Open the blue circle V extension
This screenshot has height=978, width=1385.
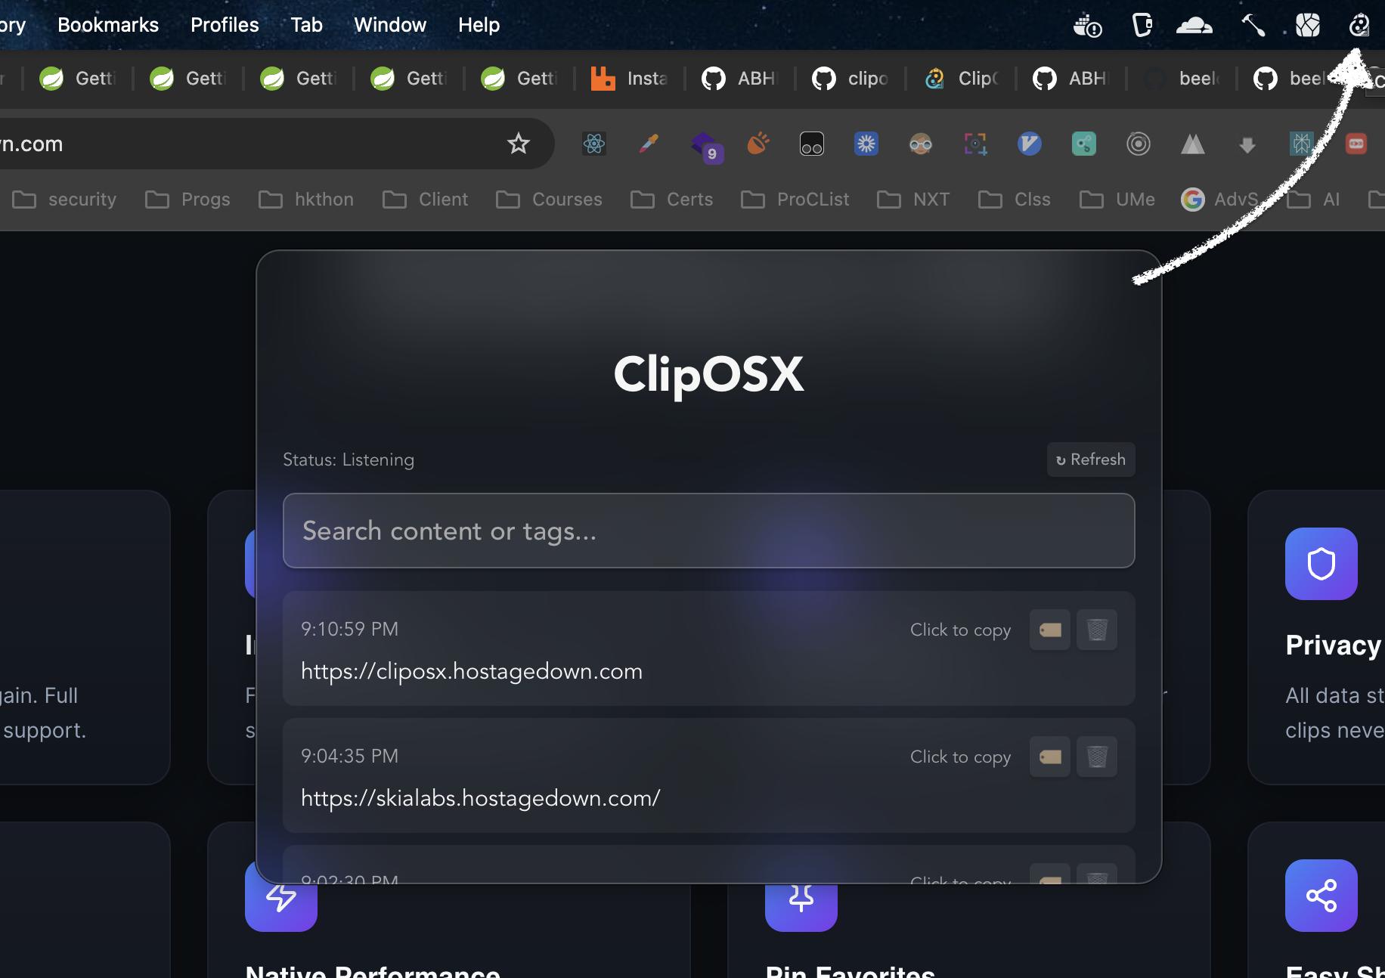click(1030, 144)
